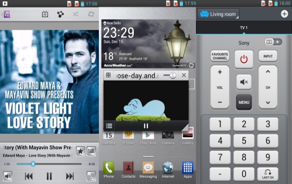292x184 pixels.
Task: Tap the Input button
Action: coord(268,56)
